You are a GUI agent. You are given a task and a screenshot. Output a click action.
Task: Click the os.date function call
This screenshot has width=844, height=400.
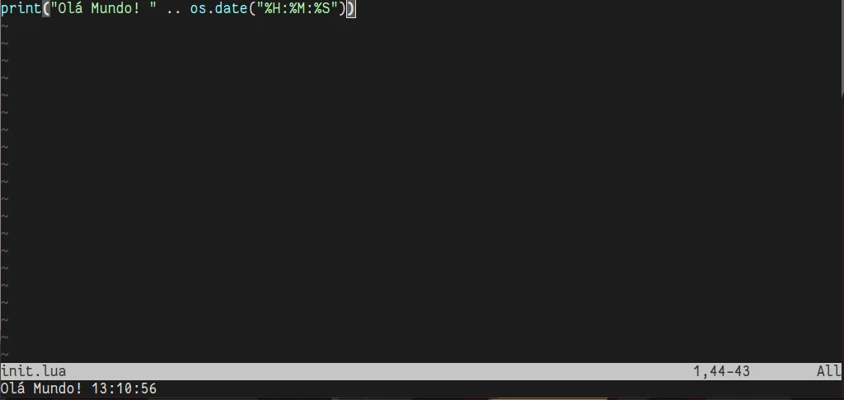click(x=218, y=9)
